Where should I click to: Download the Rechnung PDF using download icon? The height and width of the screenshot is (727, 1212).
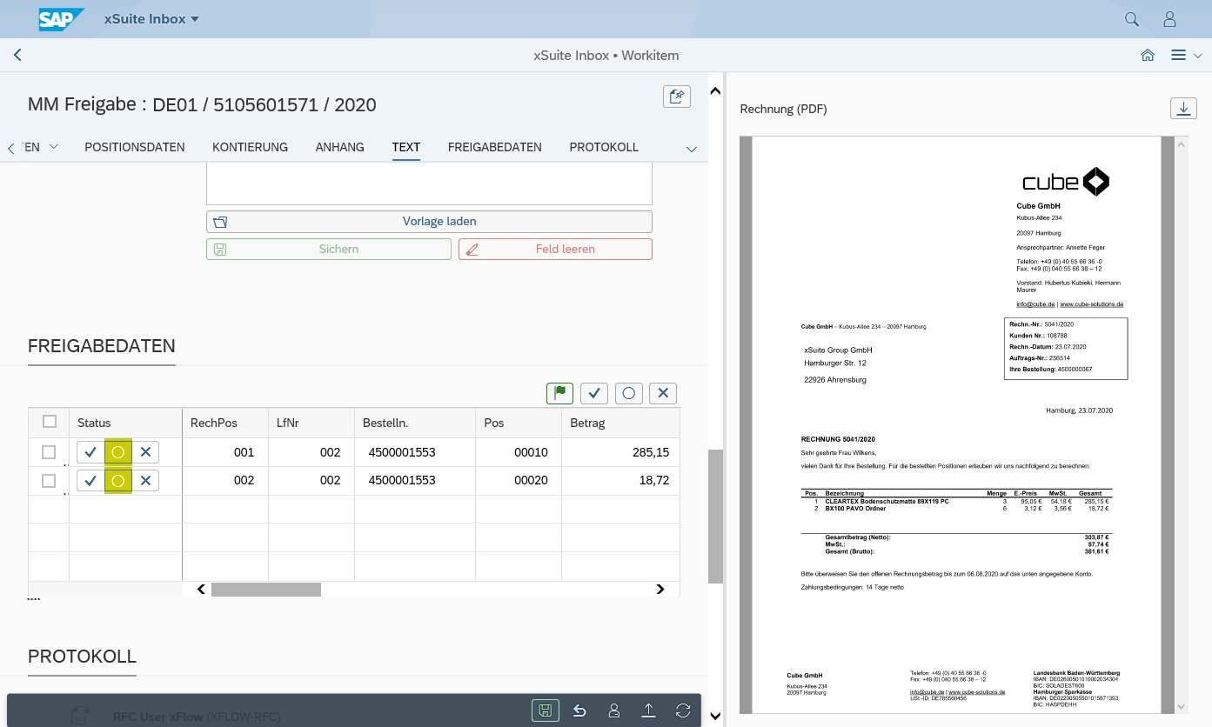[1183, 109]
